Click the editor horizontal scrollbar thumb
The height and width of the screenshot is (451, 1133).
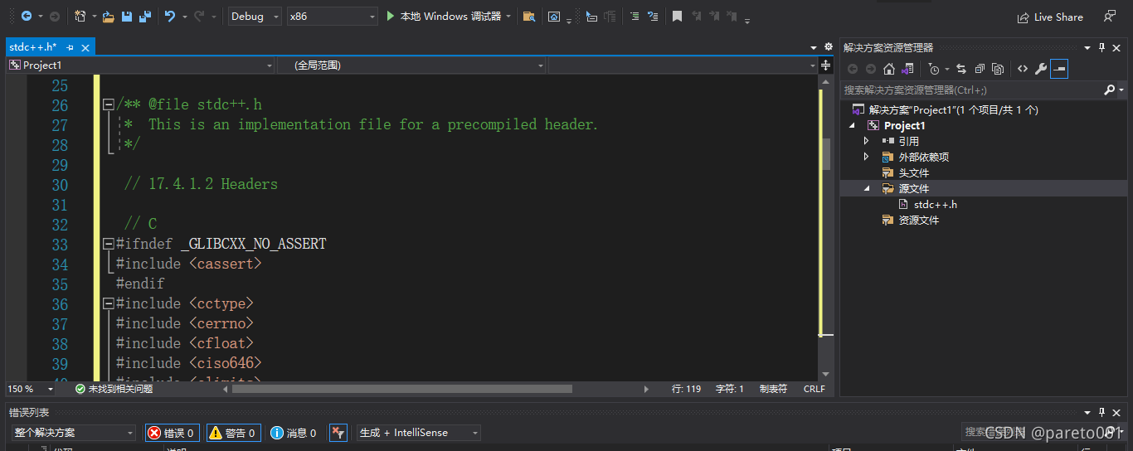coord(402,388)
